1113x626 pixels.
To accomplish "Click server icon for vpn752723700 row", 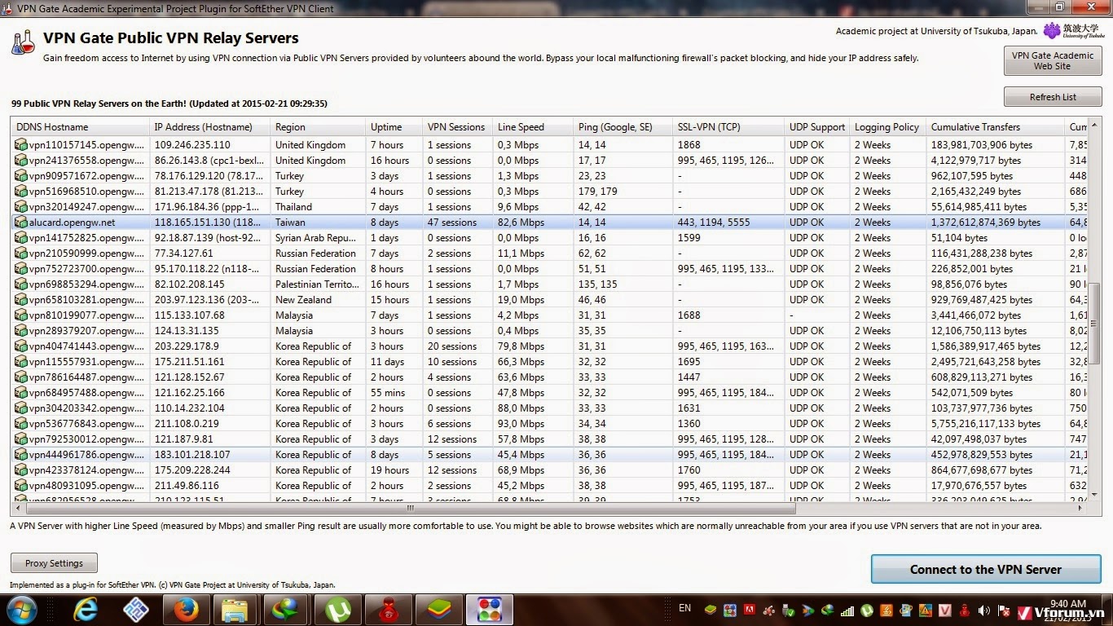I will tap(21, 269).
